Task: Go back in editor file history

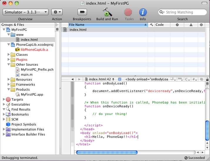Action: (x=73, y=79)
